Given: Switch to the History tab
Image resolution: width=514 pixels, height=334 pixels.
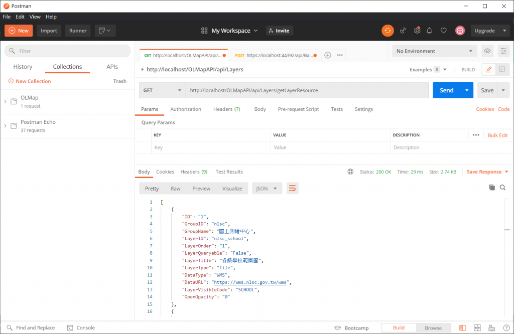Looking at the screenshot, I should coord(23,67).
